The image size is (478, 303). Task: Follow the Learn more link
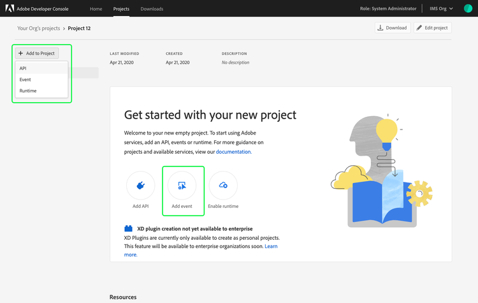point(271,246)
